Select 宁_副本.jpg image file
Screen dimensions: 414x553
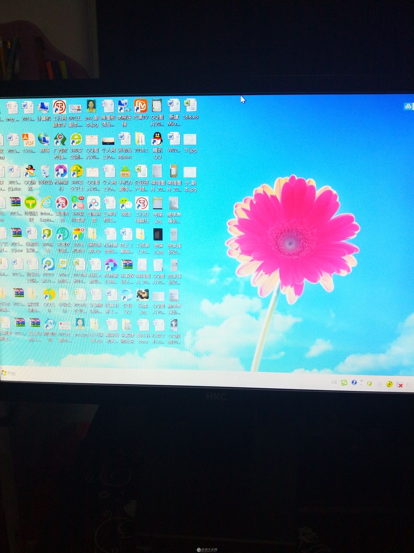click(190, 179)
